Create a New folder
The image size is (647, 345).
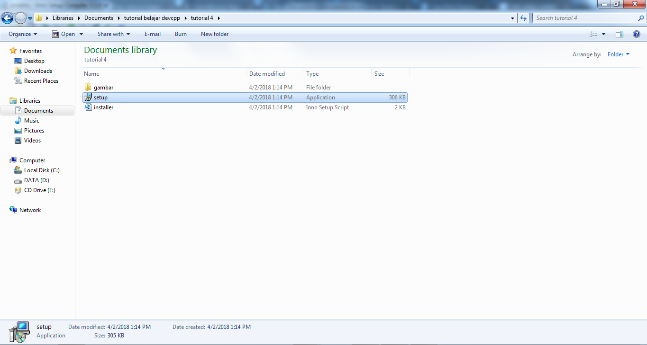[214, 34]
